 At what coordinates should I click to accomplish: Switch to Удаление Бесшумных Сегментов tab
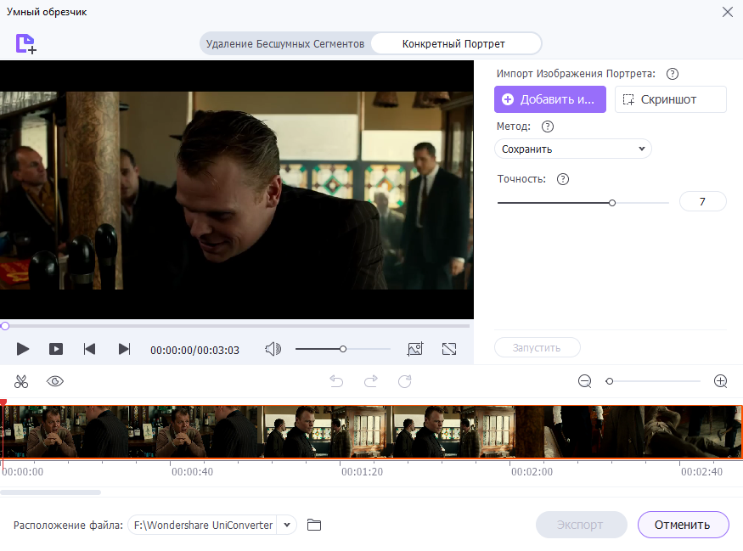[x=285, y=43]
